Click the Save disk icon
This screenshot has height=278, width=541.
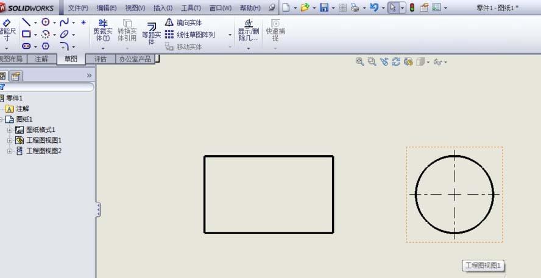click(324, 7)
